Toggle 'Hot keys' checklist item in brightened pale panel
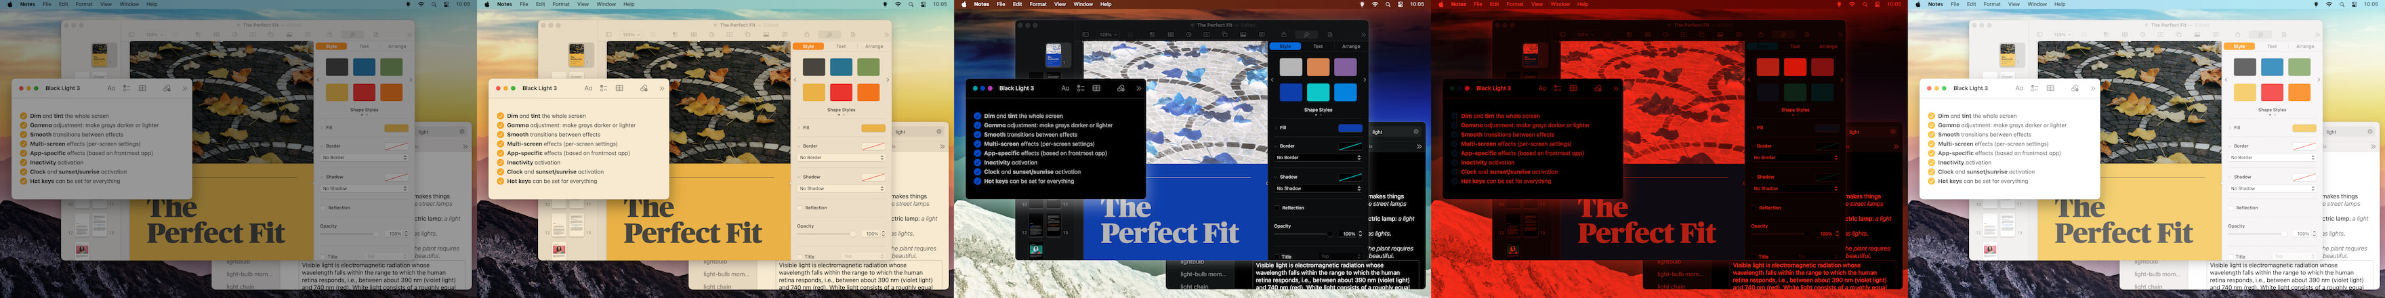The width and height of the screenshot is (2385, 298). pyautogui.click(x=1930, y=180)
